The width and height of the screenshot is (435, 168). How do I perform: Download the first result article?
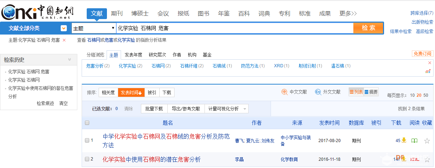(x=404, y=140)
